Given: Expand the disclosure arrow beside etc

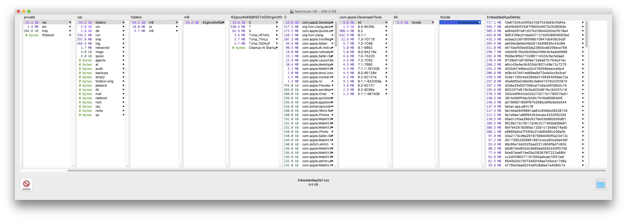Looking at the screenshot, I should [x=70, y=27].
